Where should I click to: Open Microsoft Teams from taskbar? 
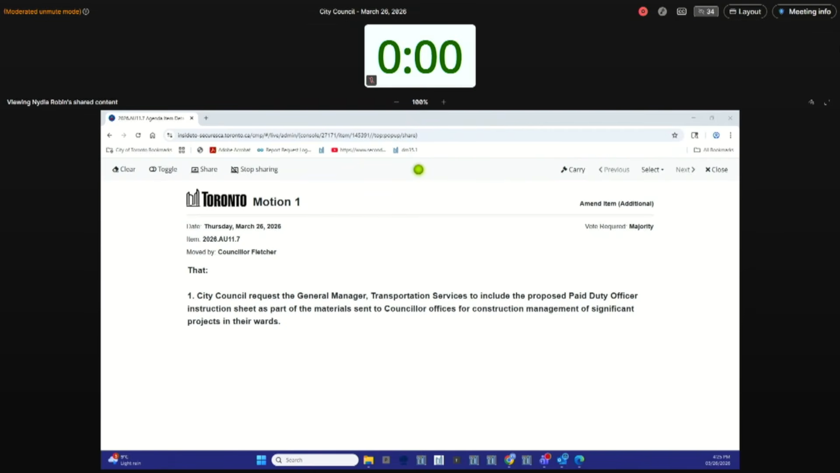[x=544, y=460]
